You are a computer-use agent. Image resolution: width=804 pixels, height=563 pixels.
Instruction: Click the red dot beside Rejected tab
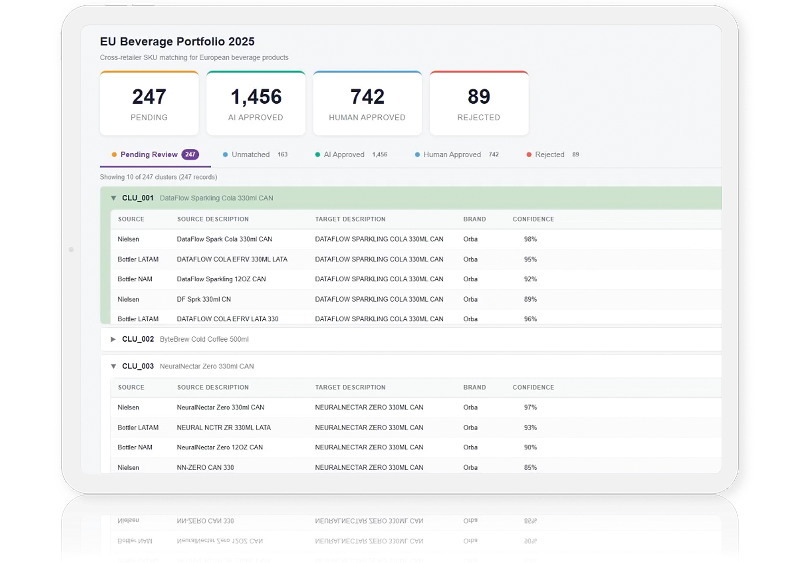529,155
